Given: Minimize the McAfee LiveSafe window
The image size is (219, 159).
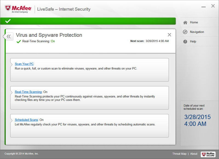Looking at the screenshot, I should (203, 7).
